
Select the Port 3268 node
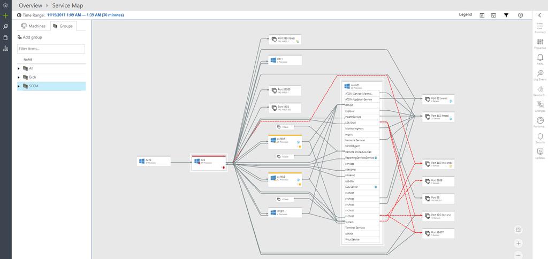click(438, 181)
